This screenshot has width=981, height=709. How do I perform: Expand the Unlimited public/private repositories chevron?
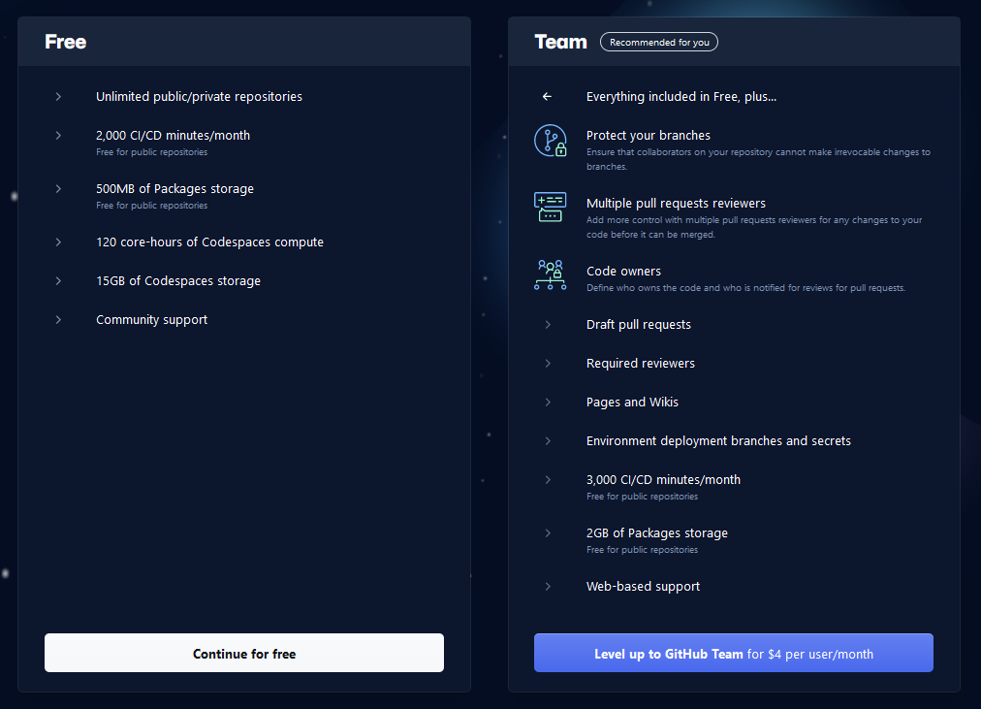tap(58, 97)
